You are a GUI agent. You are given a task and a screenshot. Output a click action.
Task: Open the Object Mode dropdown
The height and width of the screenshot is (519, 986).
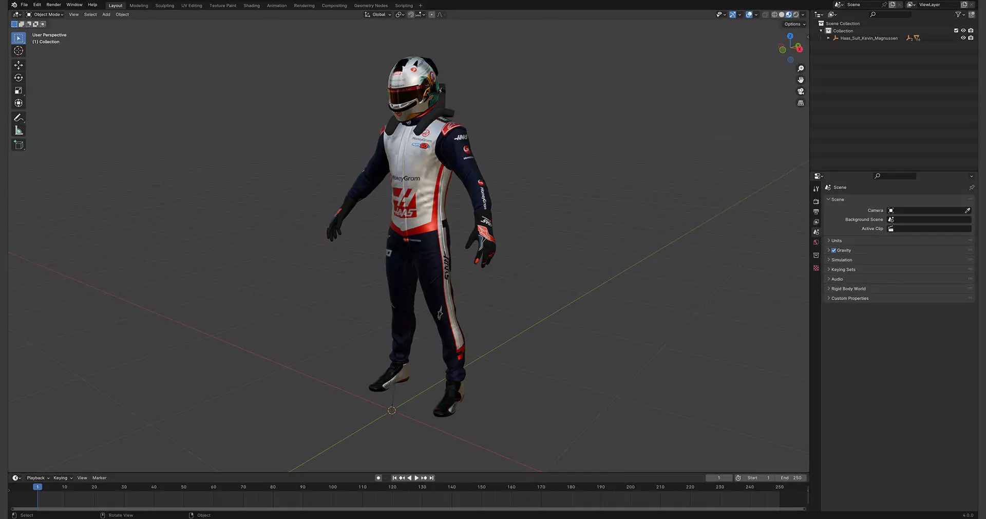pyautogui.click(x=45, y=14)
